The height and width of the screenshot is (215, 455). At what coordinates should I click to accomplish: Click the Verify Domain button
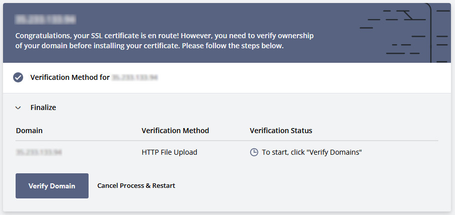coord(52,186)
